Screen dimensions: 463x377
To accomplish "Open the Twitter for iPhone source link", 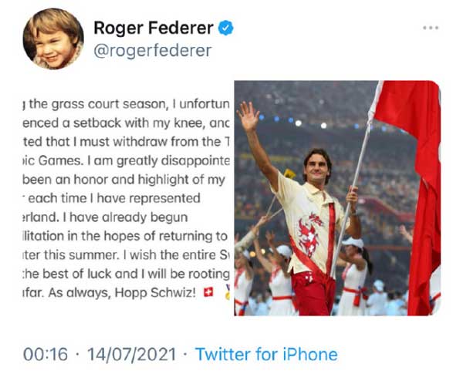I will (265, 355).
